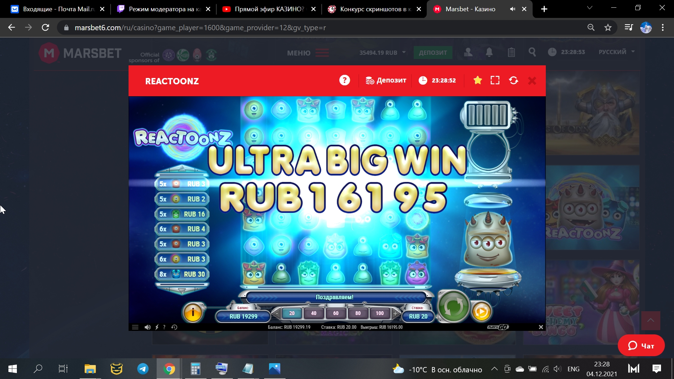
Task: Select bet amount 40
Action: (314, 313)
